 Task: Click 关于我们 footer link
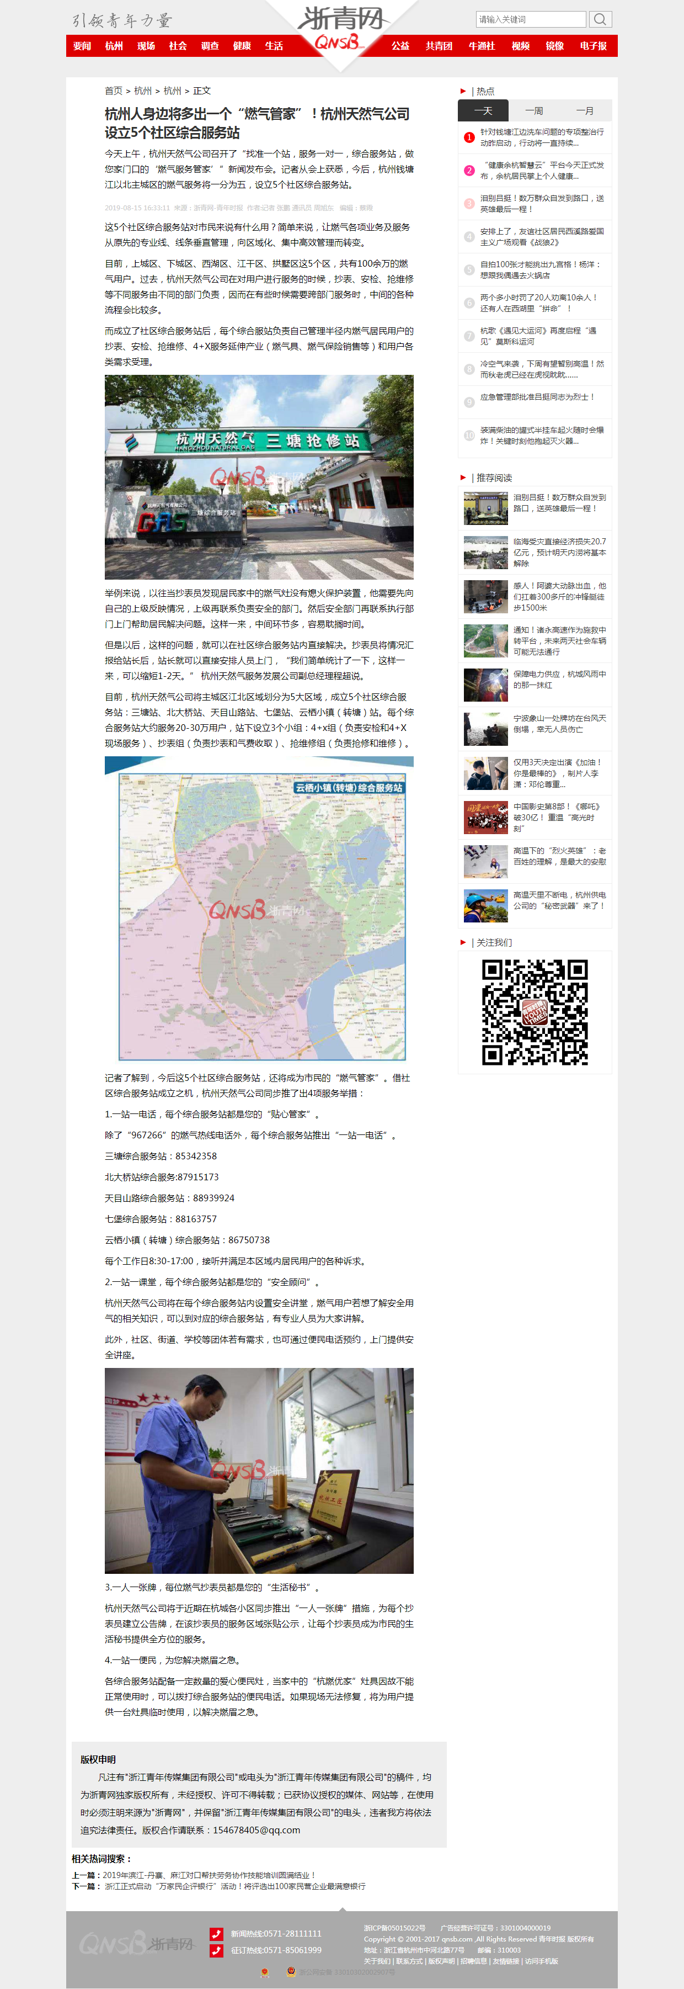click(x=377, y=1961)
